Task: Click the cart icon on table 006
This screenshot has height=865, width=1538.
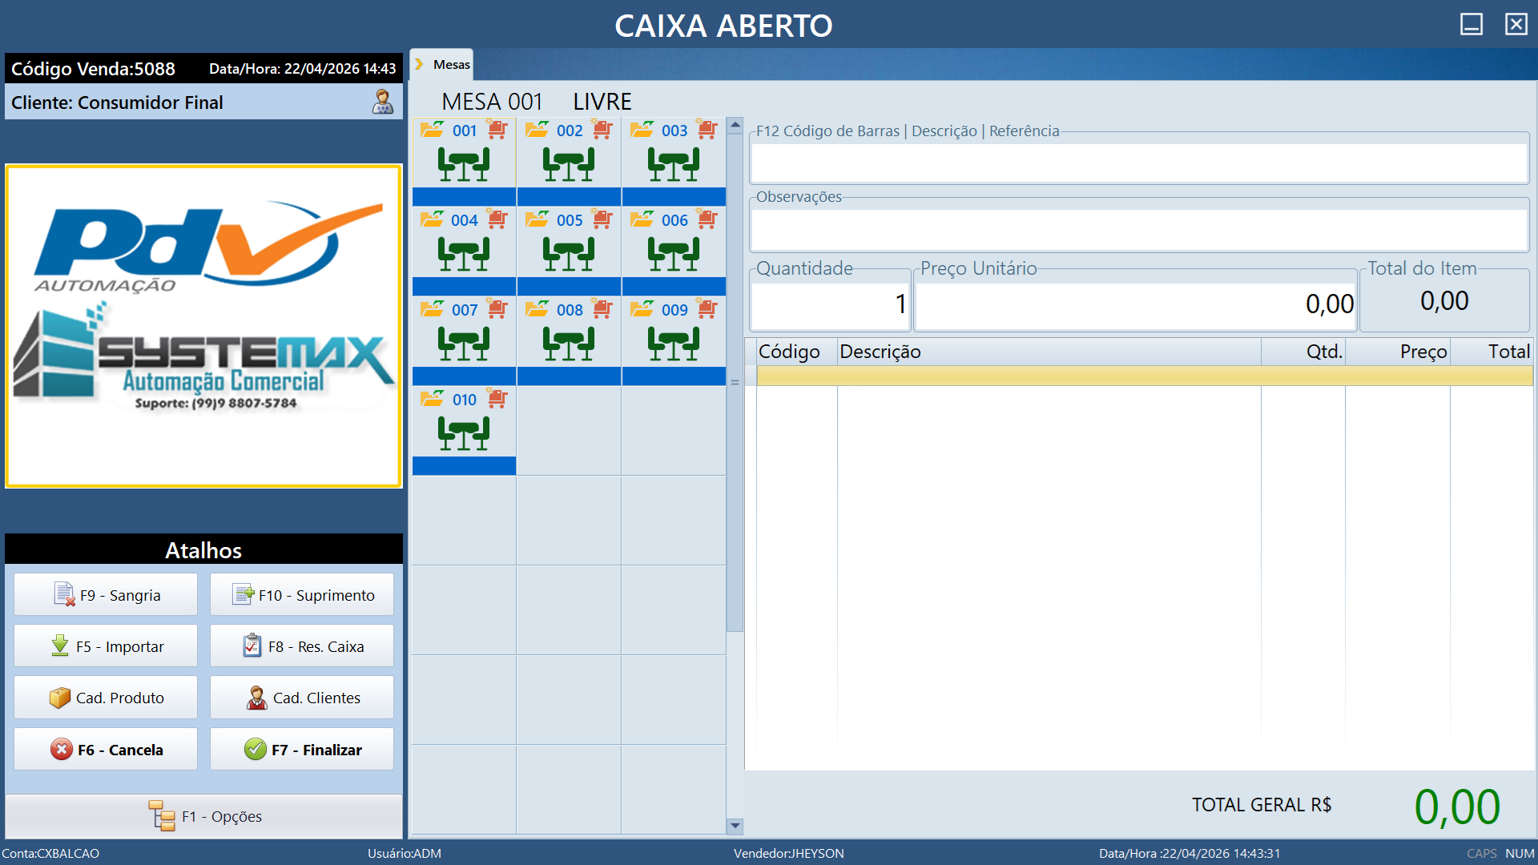Action: tap(707, 219)
